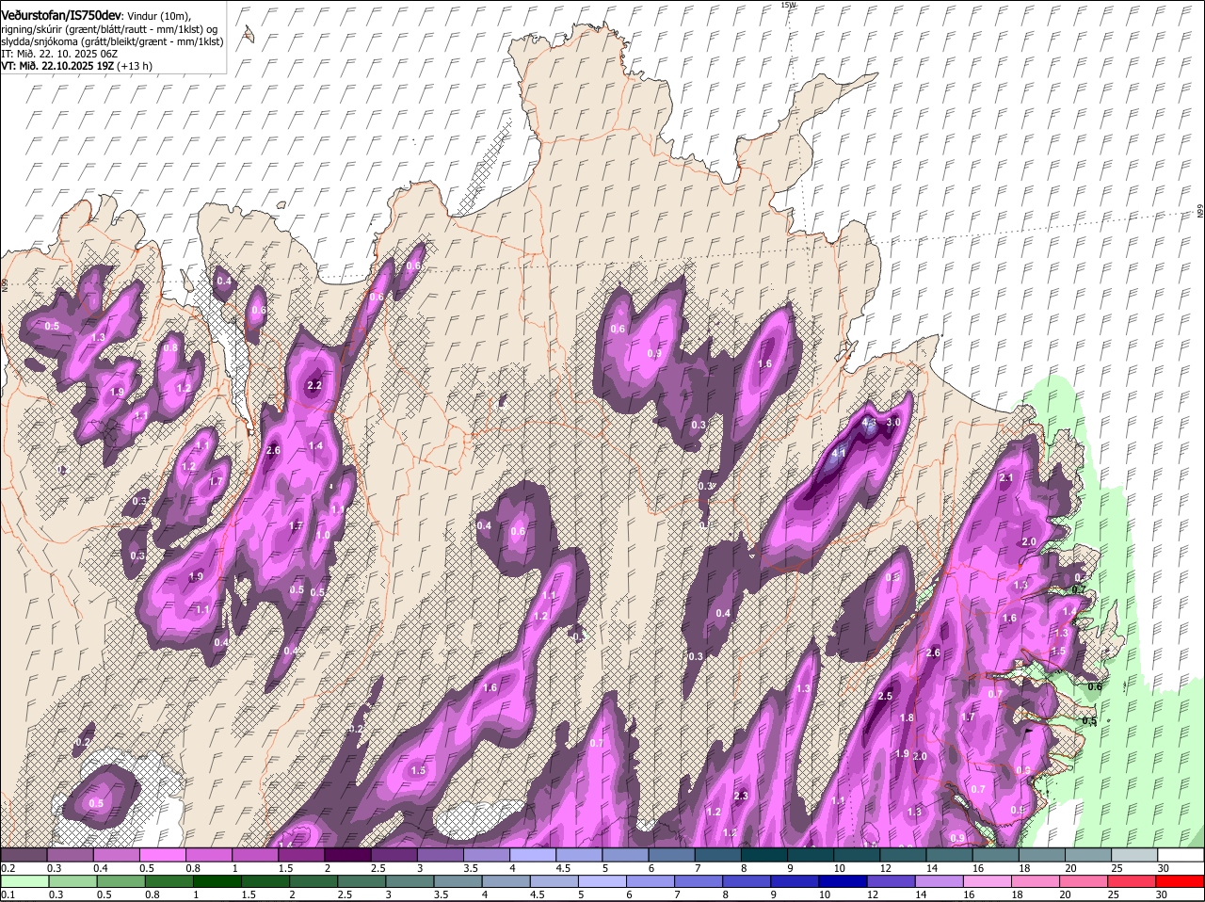1205x902 pixels.
Task: Select the "4.1" precipitation value on the map
Action: point(838,454)
